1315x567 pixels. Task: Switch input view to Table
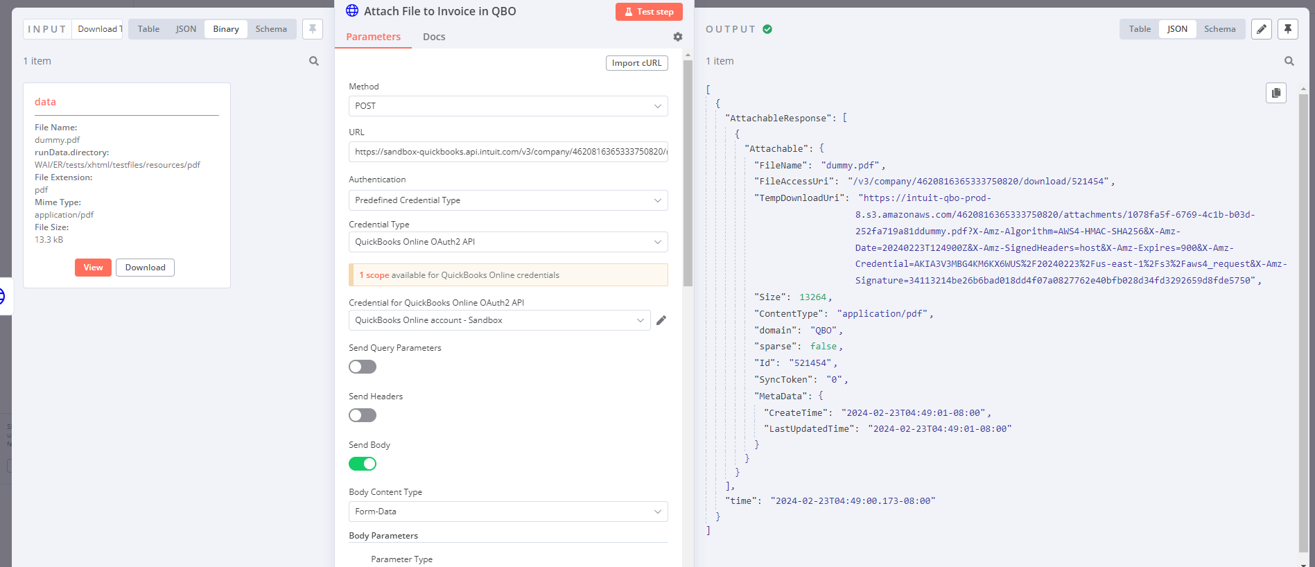(x=148, y=29)
